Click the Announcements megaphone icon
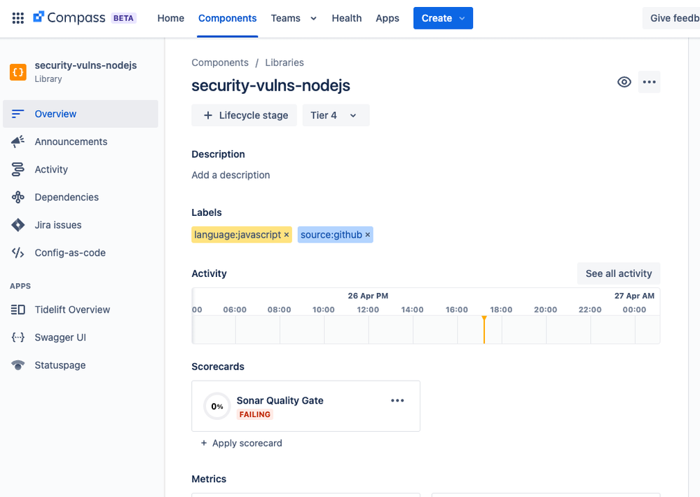This screenshot has height=497, width=700. click(x=18, y=142)
